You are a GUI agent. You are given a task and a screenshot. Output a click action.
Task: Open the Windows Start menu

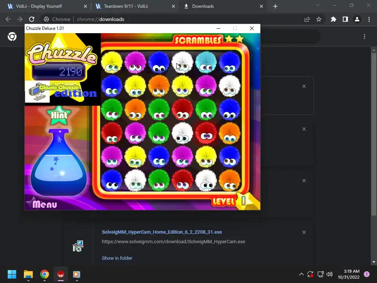pyautogui.click(x=12, y=274)
